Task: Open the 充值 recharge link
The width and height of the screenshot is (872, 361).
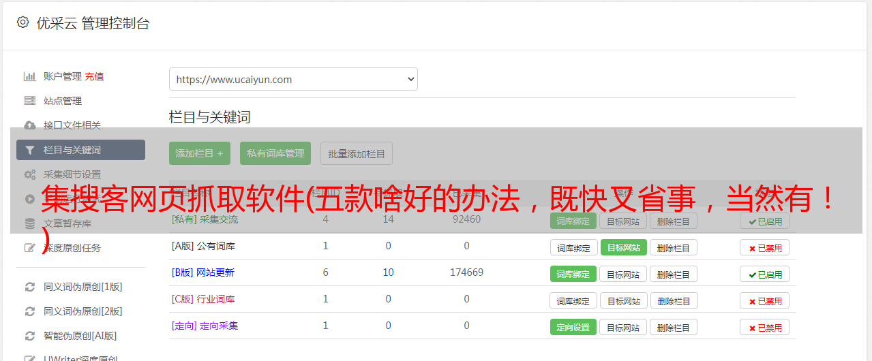Action: 94,76
